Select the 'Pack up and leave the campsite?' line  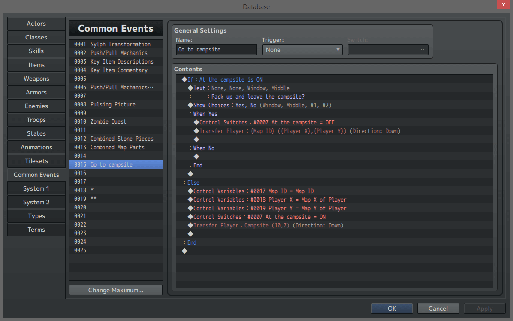click(x=335, y=97)
